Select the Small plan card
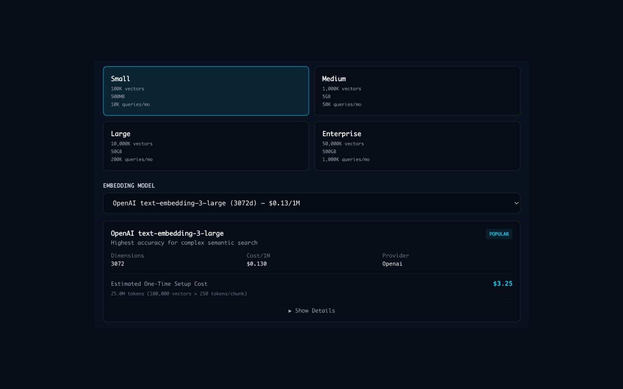The height and width of the screenshot is (389, 623). tap(206, 91)
